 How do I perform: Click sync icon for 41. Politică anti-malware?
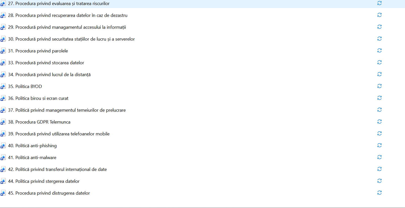(x=379, y=157)
